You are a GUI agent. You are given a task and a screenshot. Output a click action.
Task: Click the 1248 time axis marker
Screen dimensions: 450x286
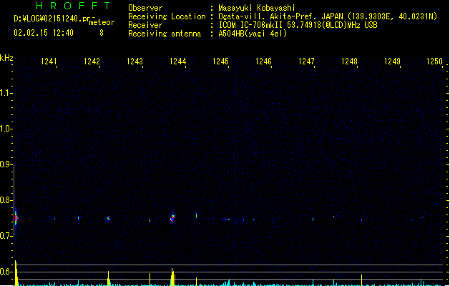click(349, 61)
